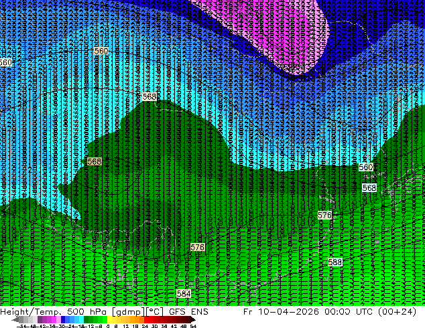Click the 568 label just below the 560 label, right side of the map
This screenshot has width=425, height=328.
click(369, 187)
